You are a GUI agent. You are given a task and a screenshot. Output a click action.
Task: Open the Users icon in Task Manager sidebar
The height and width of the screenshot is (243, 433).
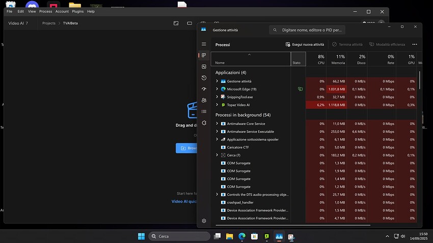(204, 100)
